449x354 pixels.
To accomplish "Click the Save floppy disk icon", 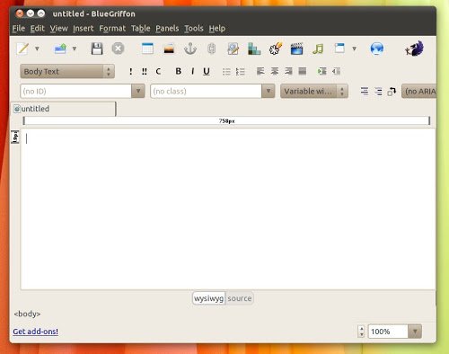I will (x=97, y=49).
